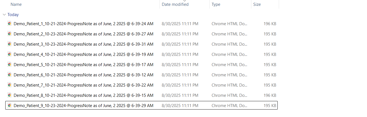Click Type cell of Demo_Patient_6 row
Screen dimensions: 367x117
(x=229, y=75)
